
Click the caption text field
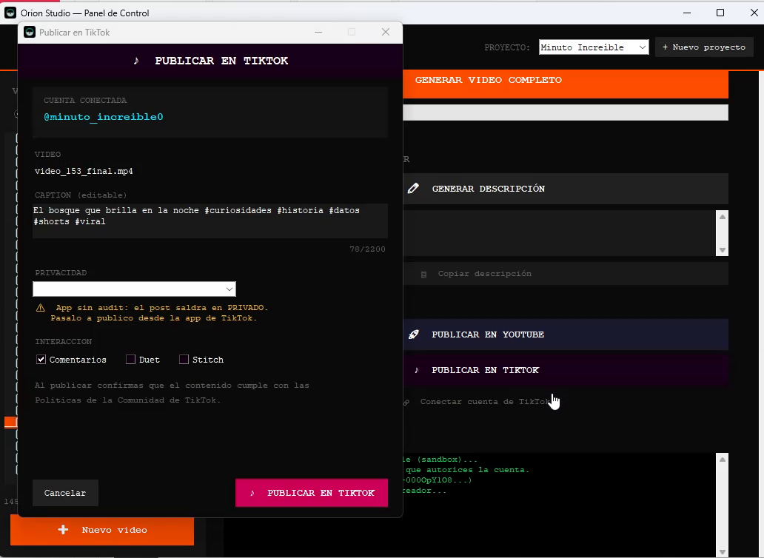[210, 221]
